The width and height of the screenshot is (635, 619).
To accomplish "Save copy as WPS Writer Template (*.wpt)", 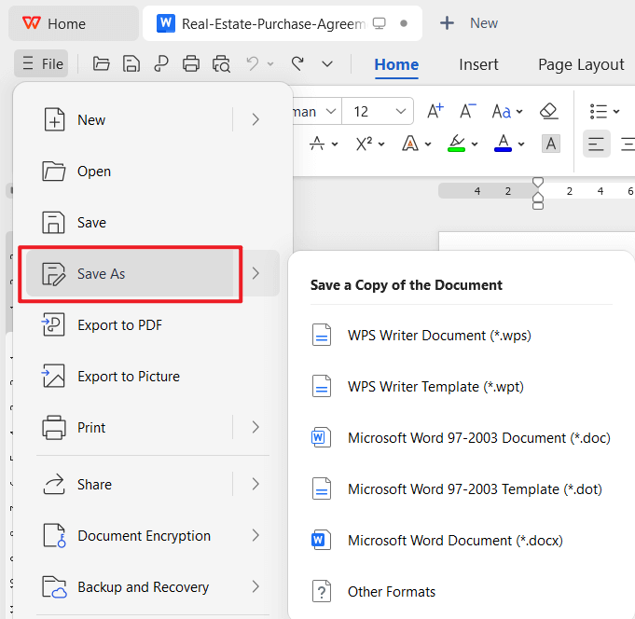I will point(462,387).
